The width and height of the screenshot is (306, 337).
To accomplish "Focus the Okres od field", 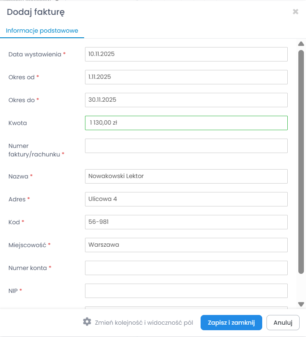I will click(x=186, y=77).
